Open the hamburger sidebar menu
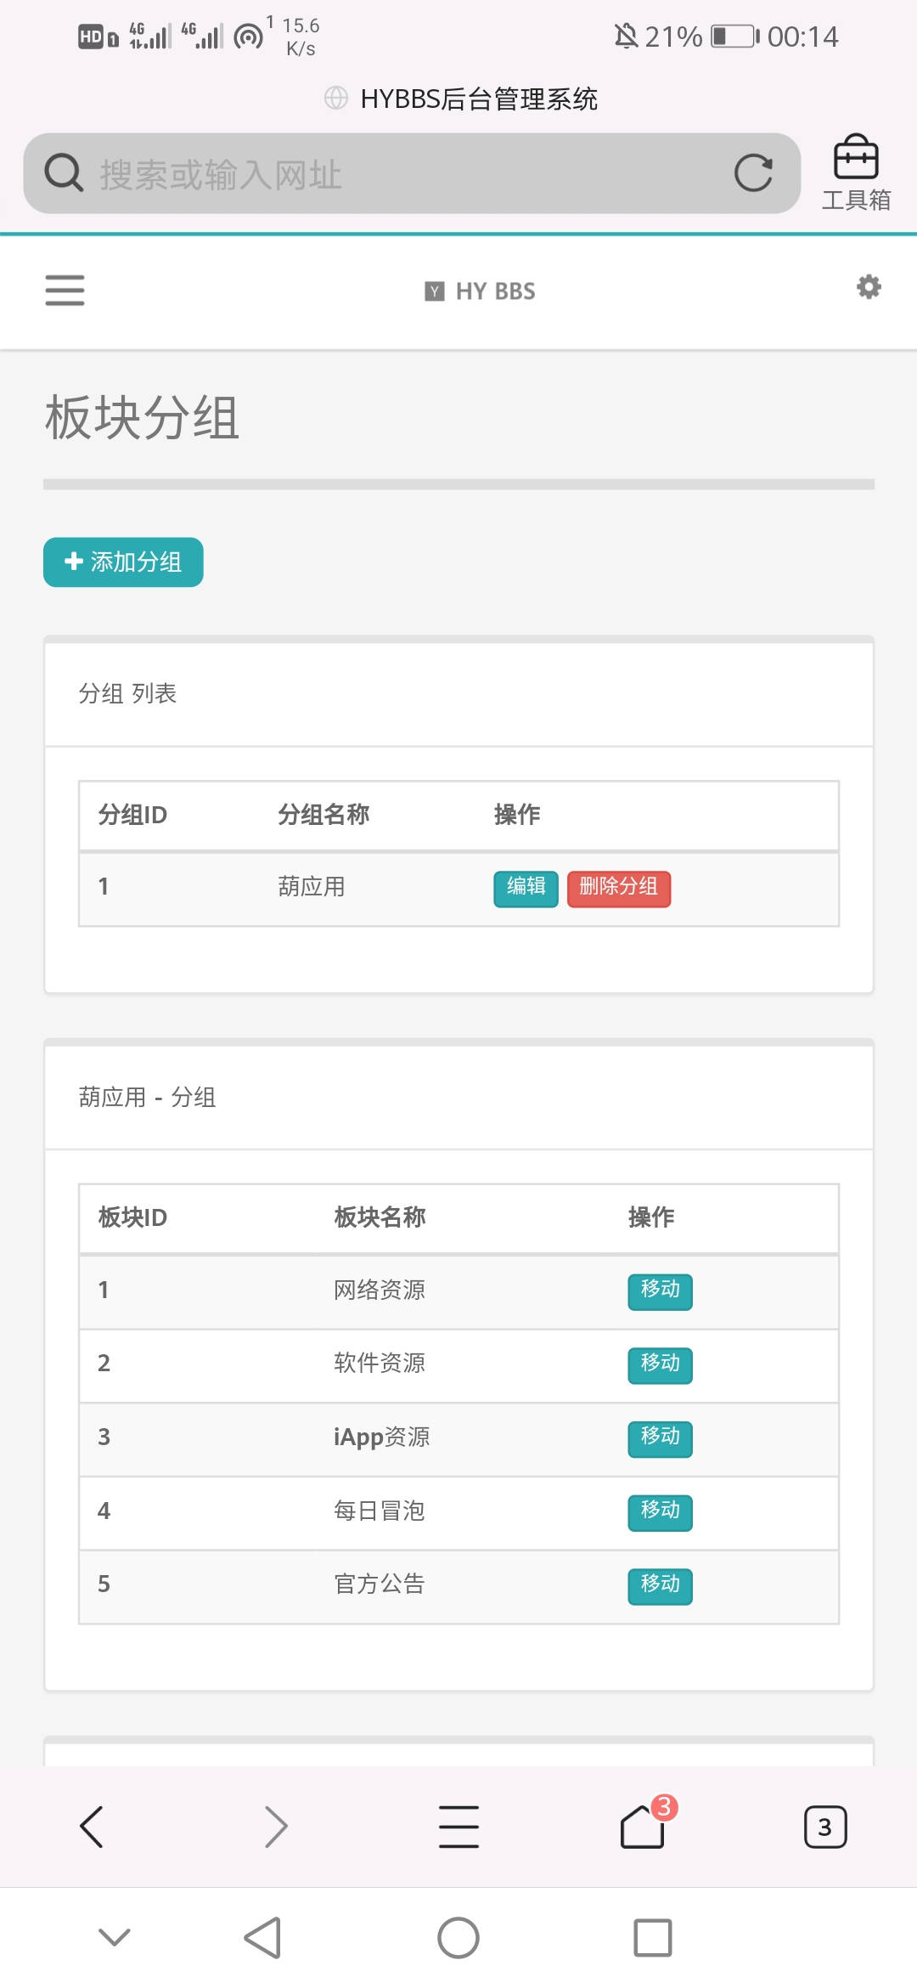This screenshot has width=917, height=1988. pos(65,291)
